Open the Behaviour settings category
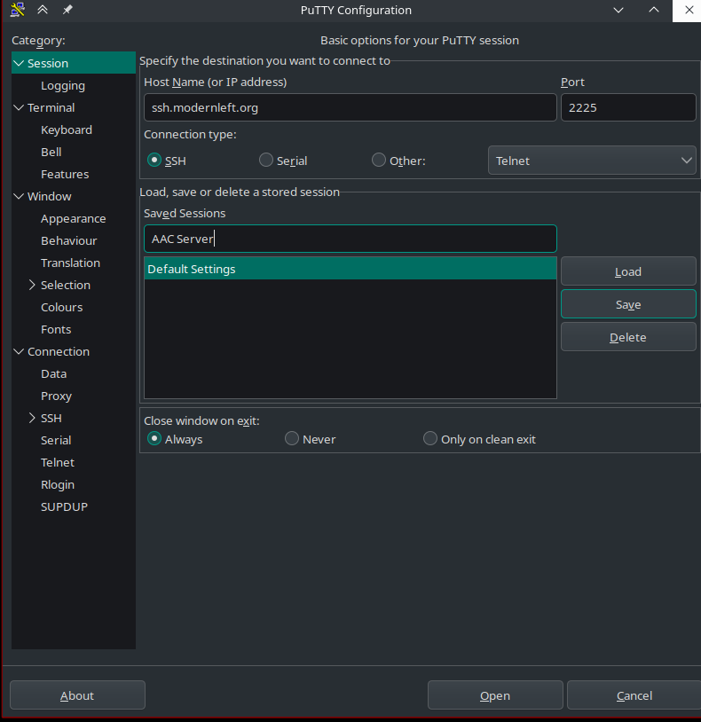This screenshot has width=701, height=722. pyautogui.click(x=69, y=241)
